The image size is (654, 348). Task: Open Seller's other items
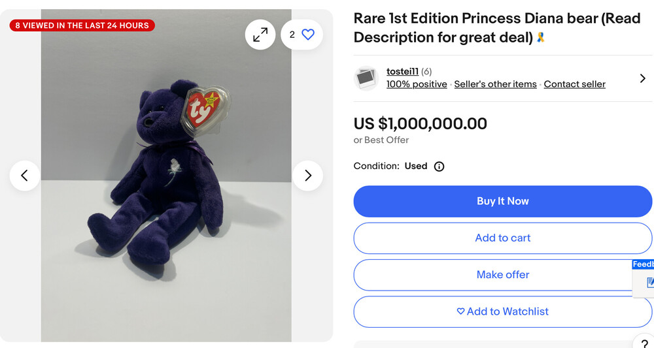click(495, 84)
